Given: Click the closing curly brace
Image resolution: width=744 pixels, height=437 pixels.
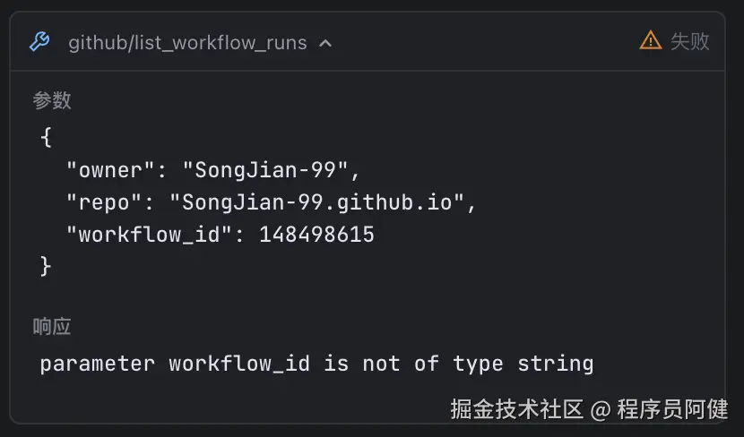Looking at the screenshot, I should click(47, 266).
